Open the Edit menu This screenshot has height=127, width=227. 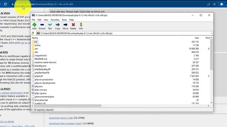(39, 20)
